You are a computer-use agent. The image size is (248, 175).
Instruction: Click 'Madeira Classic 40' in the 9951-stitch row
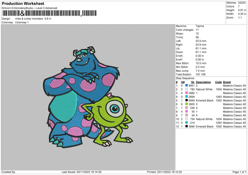tap(234, 85)
